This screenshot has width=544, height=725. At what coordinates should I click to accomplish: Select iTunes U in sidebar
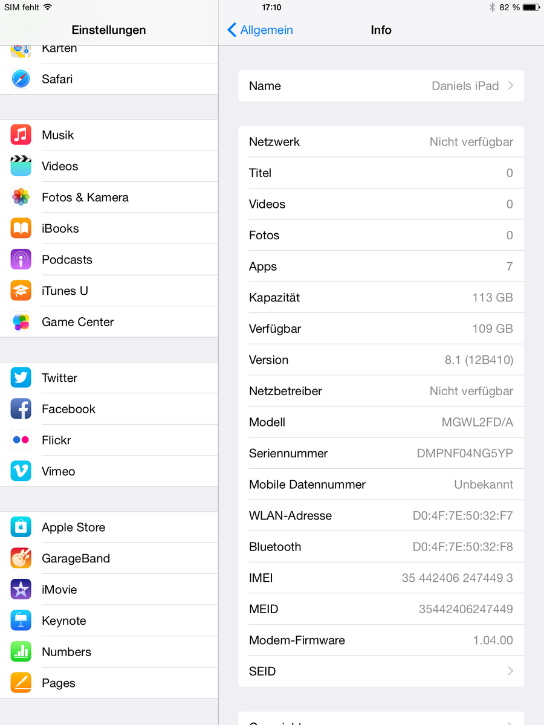[109, 291]
